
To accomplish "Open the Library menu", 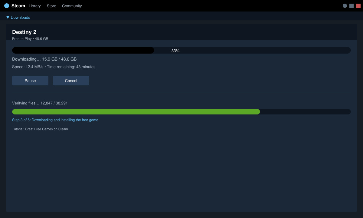I will [x=35, y=6].
